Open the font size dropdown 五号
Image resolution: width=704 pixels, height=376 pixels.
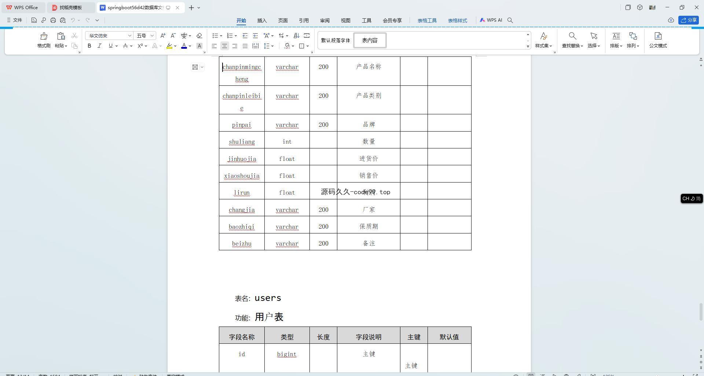152,36
